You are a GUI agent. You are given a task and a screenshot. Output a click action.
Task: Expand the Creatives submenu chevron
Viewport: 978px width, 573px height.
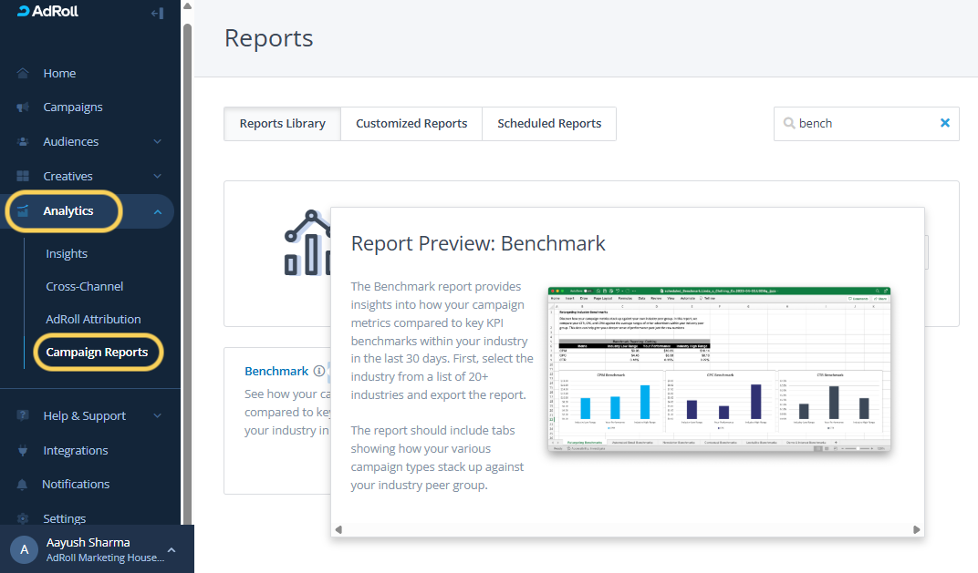point(157,177)
